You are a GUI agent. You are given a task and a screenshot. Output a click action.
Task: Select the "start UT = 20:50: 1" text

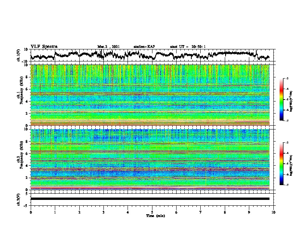tap(188, 47)
